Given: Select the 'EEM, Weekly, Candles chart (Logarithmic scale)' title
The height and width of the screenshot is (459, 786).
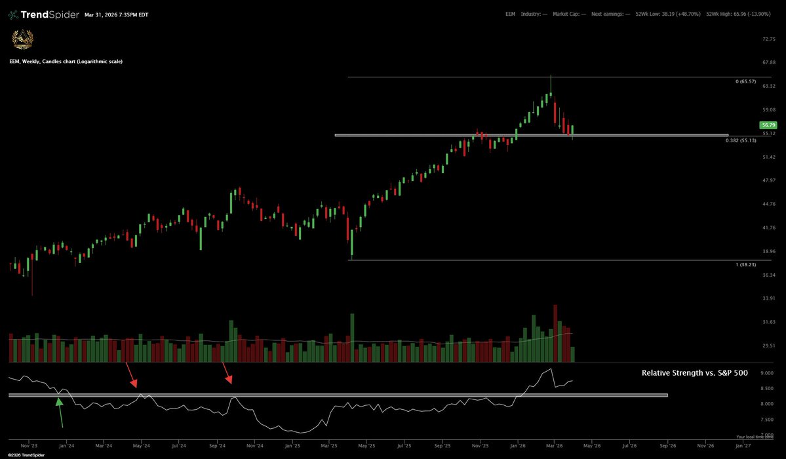Looking at the screenshot, I should click(x=66, y=61).
